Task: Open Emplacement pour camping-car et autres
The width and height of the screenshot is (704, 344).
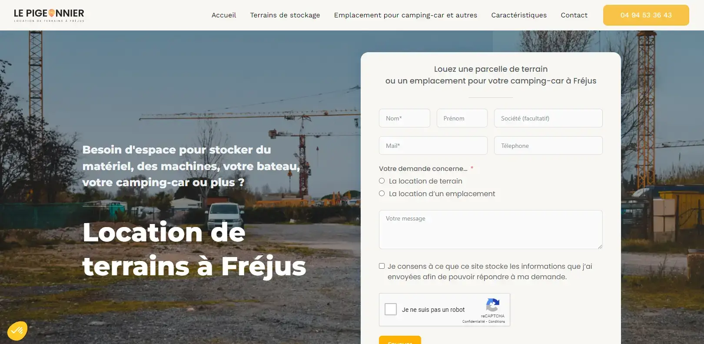Action: (405, 15)
